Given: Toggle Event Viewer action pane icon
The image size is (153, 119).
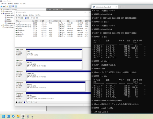Looking at the screenshot, I should [x=16, y=6].
